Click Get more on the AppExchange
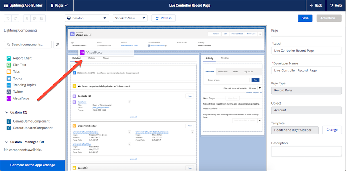Screen dimensions: 346x171 (33, 165)
